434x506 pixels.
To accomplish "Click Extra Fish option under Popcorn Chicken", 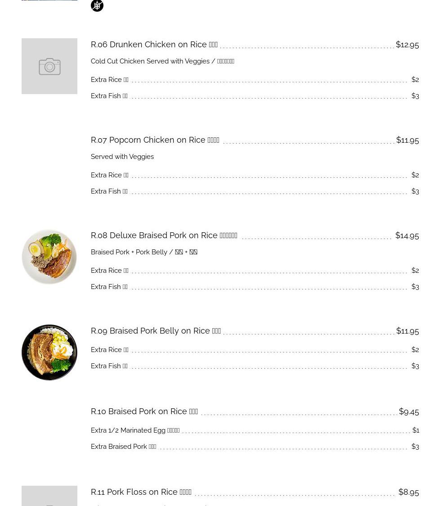I will [x=109, y=191].
